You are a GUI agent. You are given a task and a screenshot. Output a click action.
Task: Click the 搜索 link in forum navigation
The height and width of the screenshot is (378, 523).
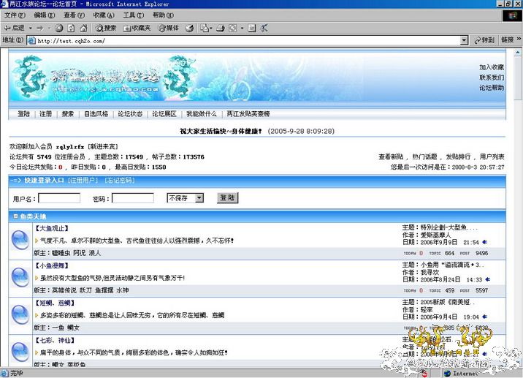click(68, 114)
